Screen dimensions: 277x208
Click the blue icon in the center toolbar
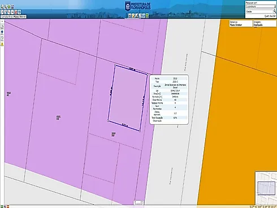[144, 16]
